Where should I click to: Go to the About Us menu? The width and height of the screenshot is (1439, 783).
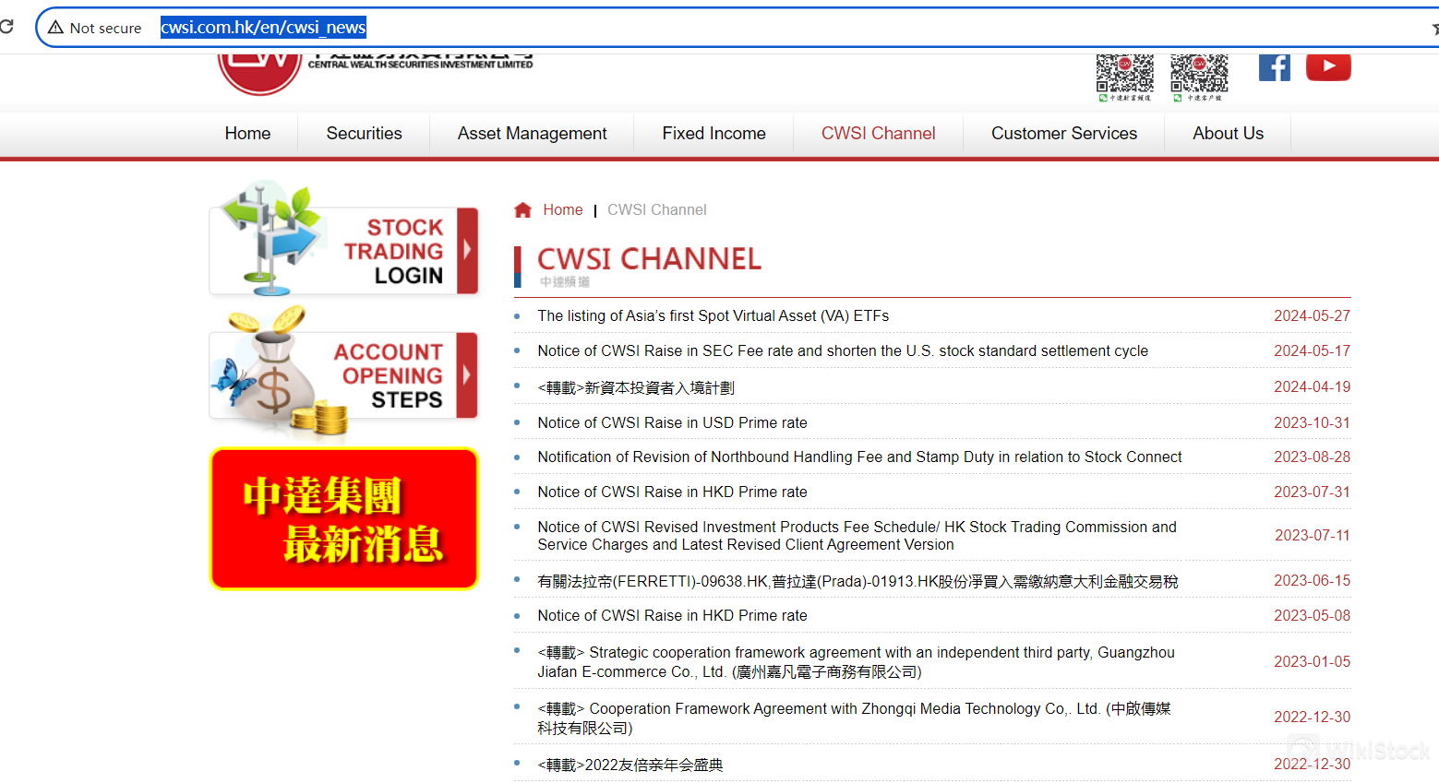click(x=1228, y=134)
